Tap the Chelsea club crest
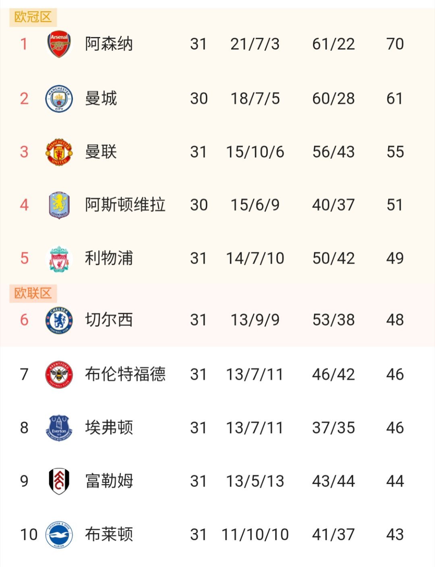 [x=59, y=320]
